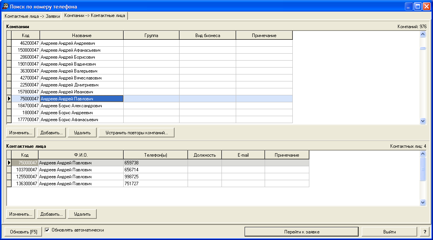Select company Андреев Андрей Борисович

82,57
